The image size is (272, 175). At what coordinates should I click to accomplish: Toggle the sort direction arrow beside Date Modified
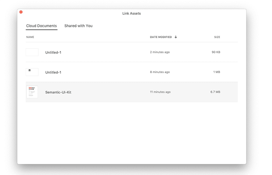[176, 37]
